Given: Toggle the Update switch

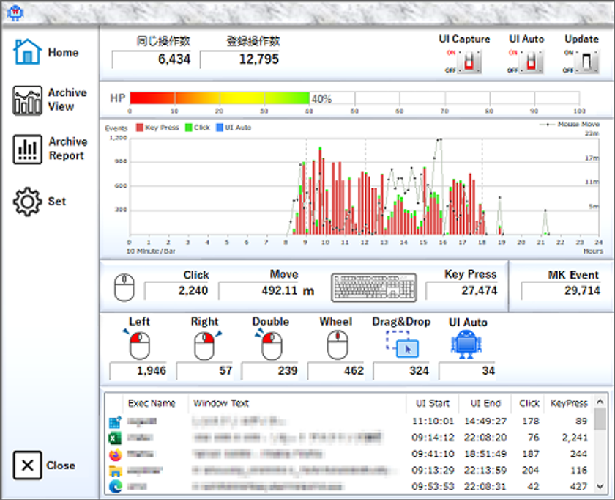Looking at the screenshot, I should coord(588,62).
